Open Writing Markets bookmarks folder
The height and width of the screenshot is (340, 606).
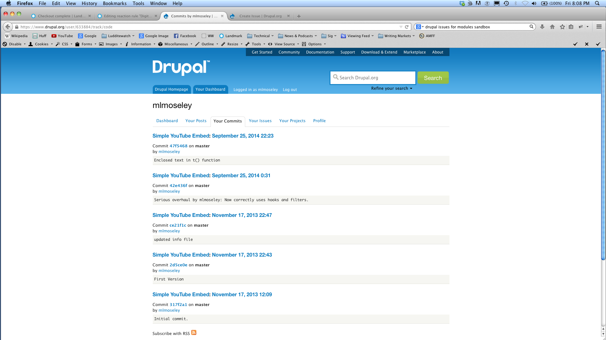pyautogui.click(x=396, y=36)
